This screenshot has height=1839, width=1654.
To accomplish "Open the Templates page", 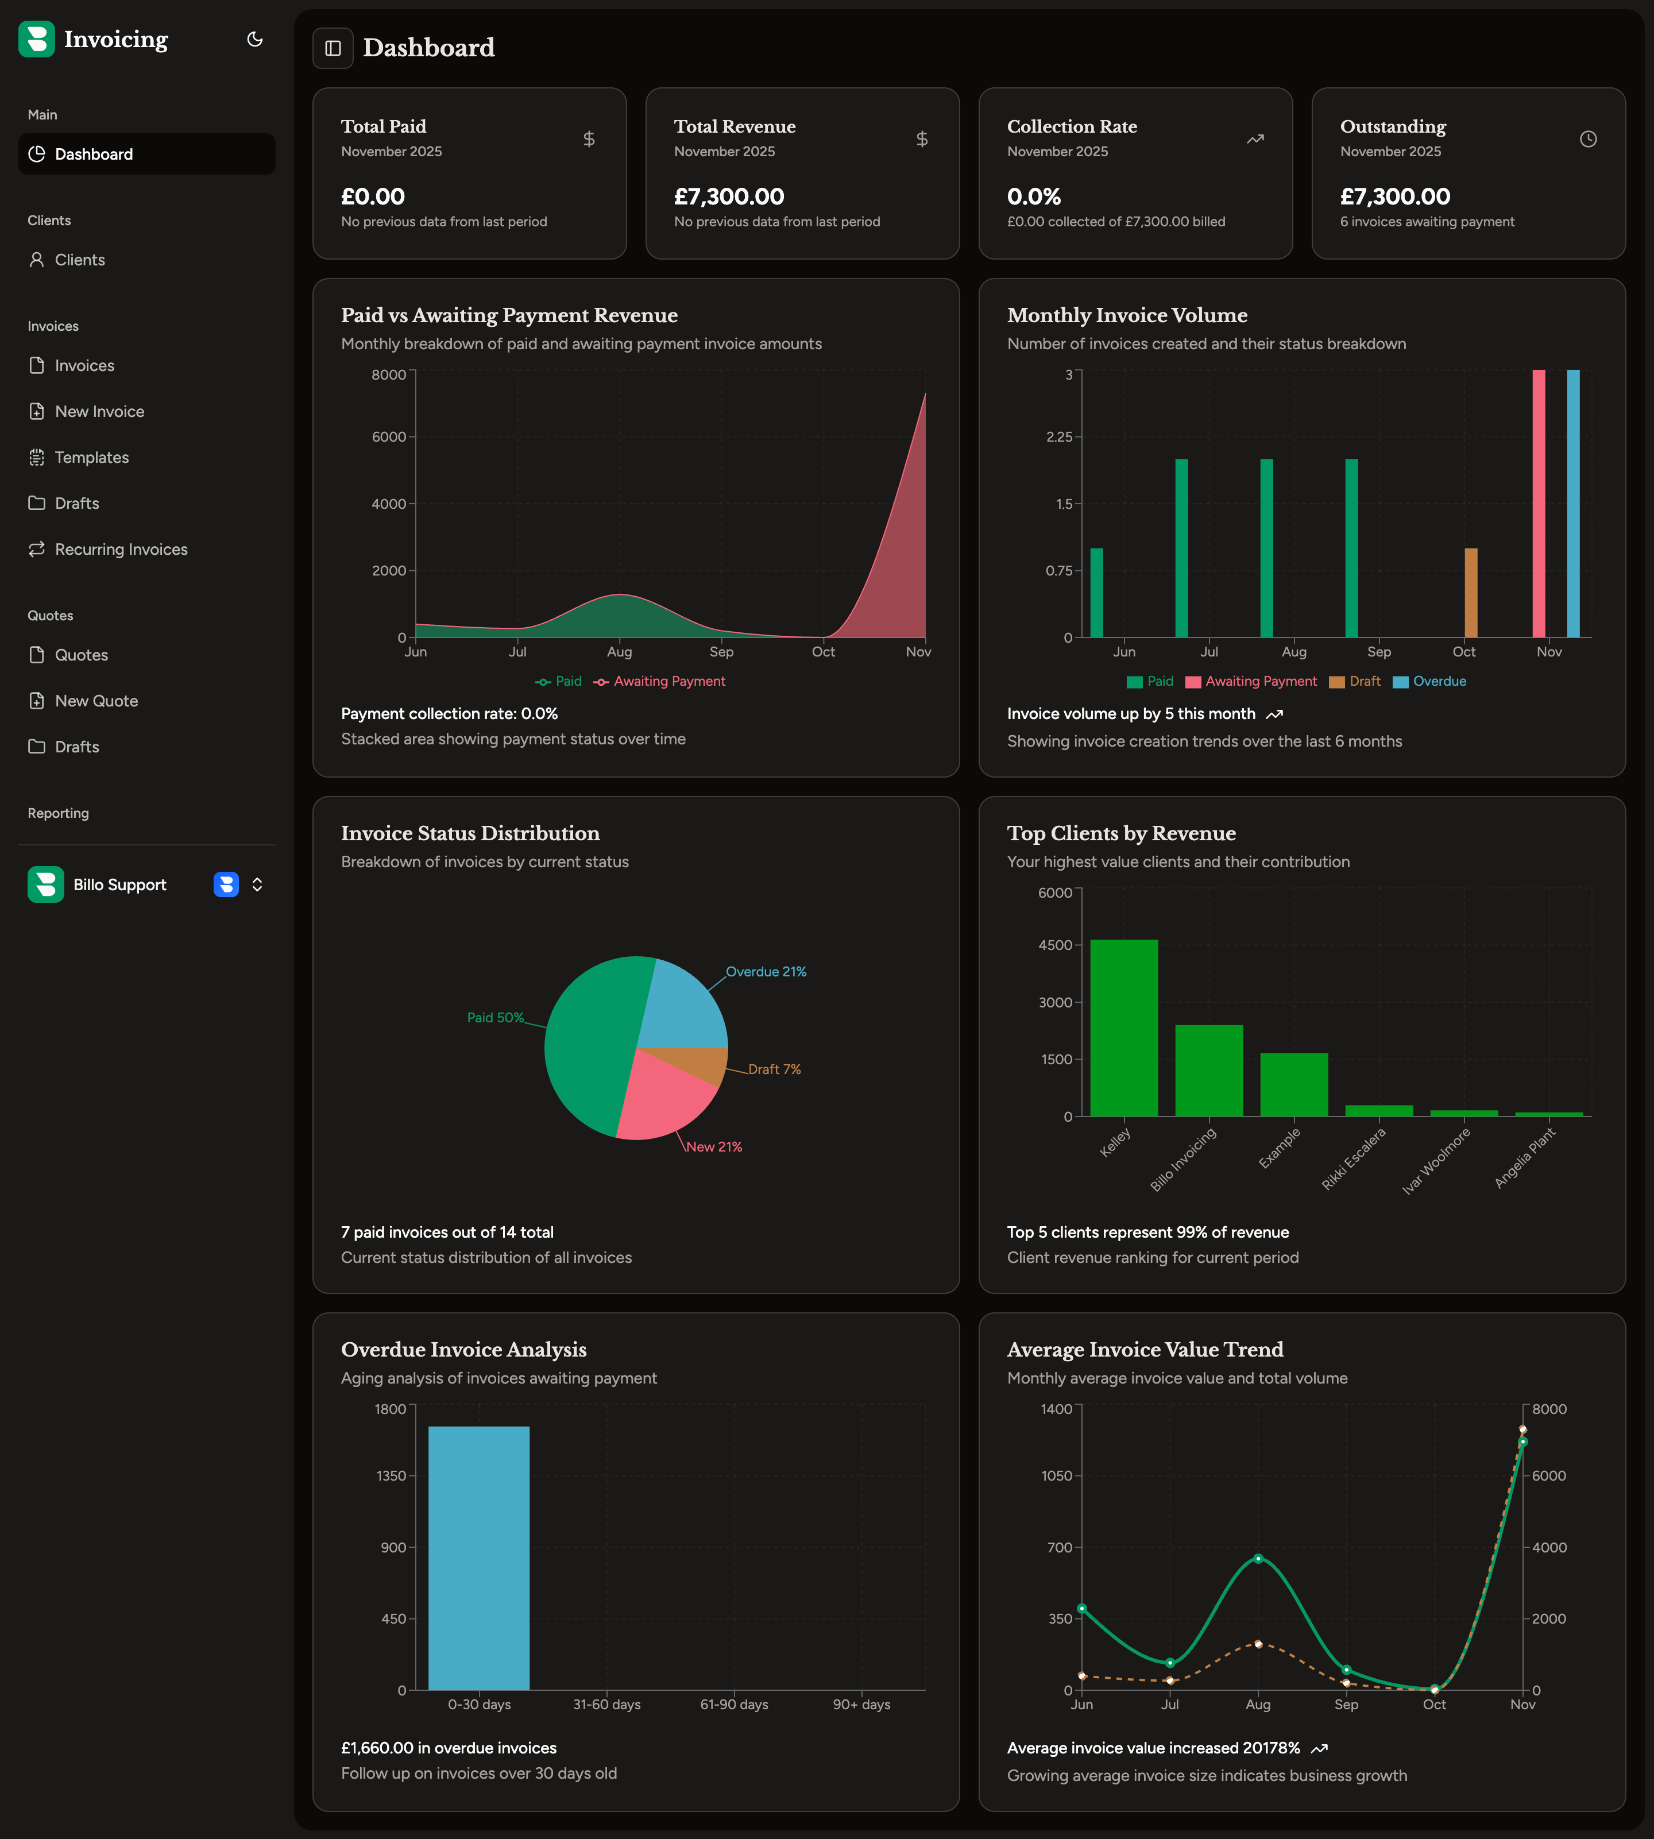I will 91,457.
